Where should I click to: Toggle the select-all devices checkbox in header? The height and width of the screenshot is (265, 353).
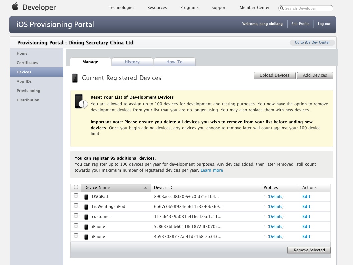tap(76, 187)
